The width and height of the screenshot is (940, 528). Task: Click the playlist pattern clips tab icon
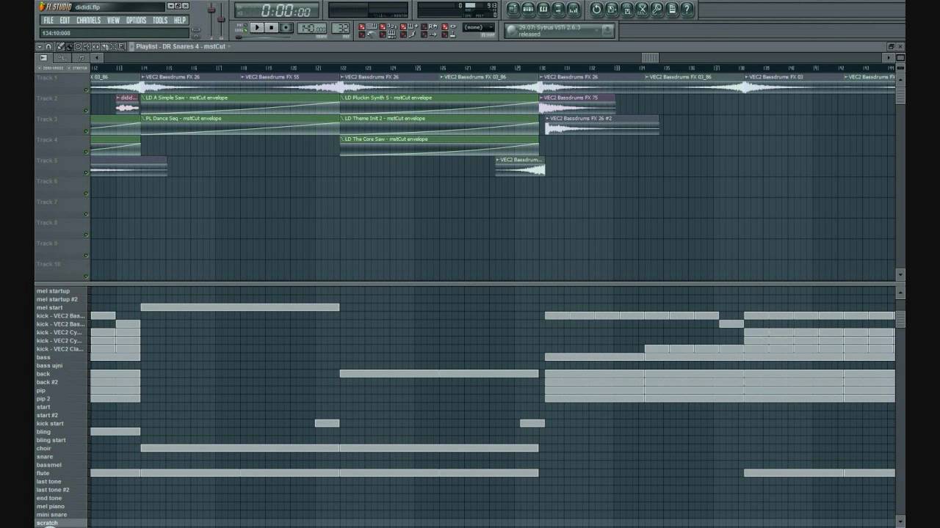tap(81, 57)
